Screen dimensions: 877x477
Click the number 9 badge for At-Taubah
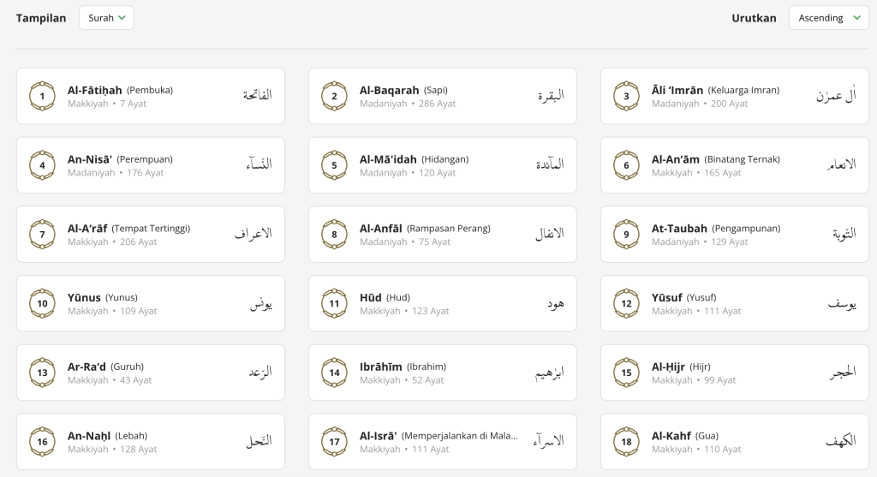pos(626,235)
